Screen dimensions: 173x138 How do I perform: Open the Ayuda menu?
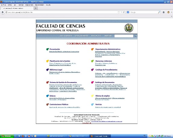pyautogui.click(x=48, y=5)
